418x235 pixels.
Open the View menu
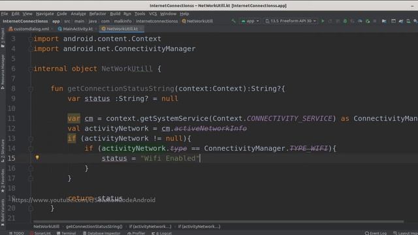[27, 14]
